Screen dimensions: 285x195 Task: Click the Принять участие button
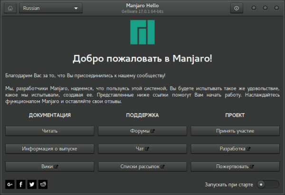coord(235,131)
